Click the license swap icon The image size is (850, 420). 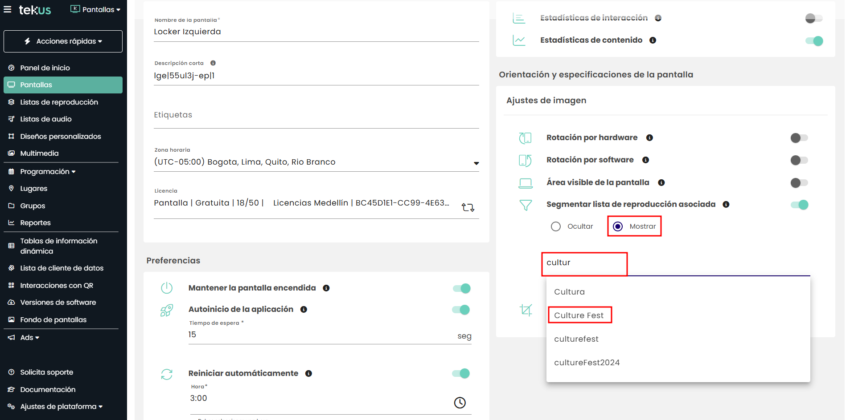(x=468, y=207)
